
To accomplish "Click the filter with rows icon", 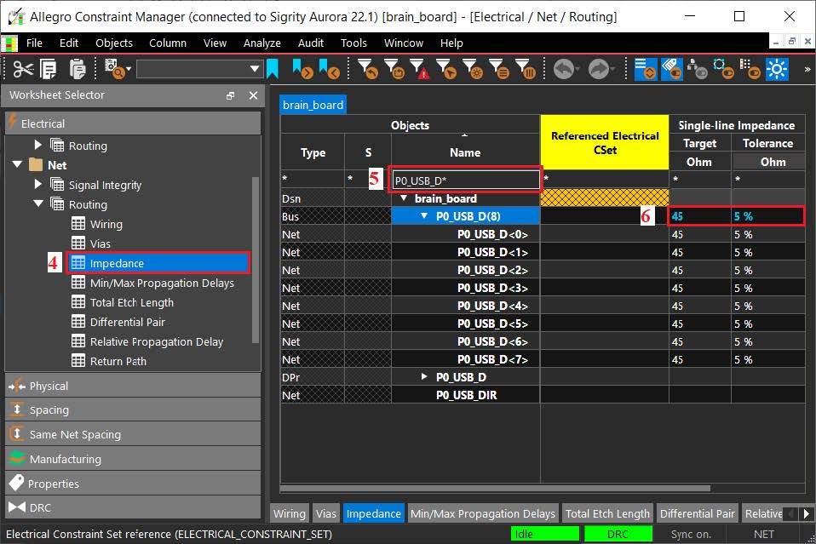I will pyautogui.click(x=499, y=69).
